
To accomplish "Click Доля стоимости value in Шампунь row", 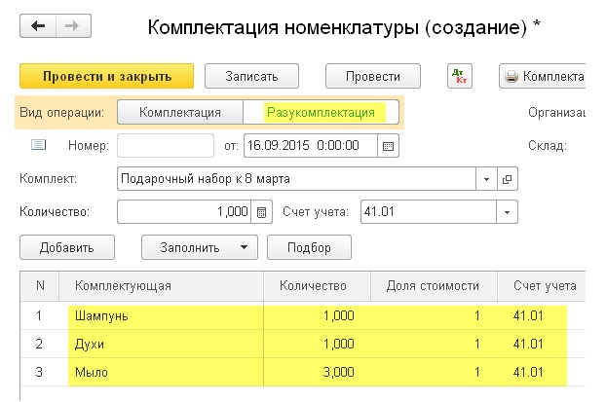I will [434, 316].
